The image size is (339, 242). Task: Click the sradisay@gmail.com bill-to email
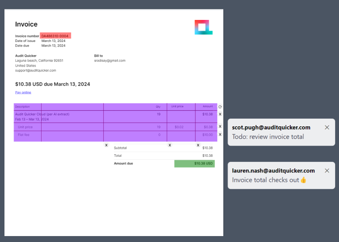[110, 61]
